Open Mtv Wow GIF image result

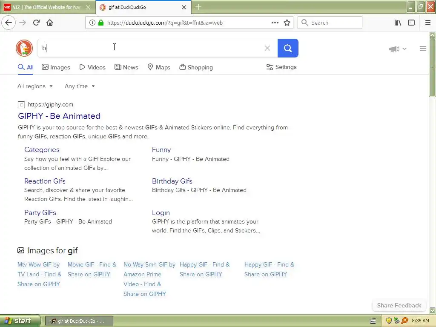39,274
